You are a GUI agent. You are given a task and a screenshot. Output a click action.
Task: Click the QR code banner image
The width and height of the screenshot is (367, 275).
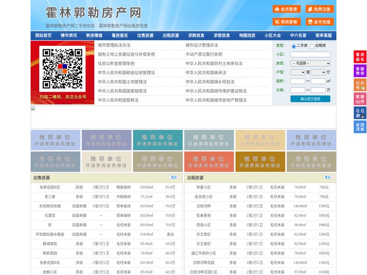click(x=63, y=72)
